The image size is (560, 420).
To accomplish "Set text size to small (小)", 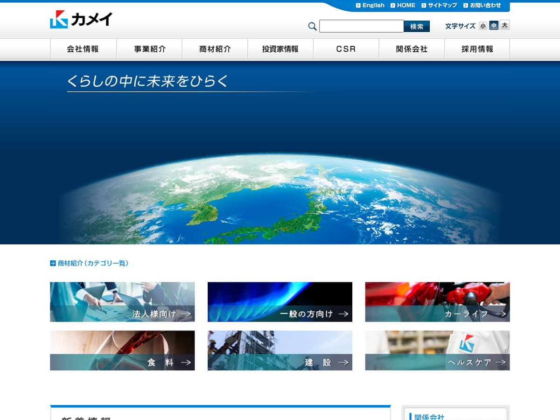I will [483, 26].
